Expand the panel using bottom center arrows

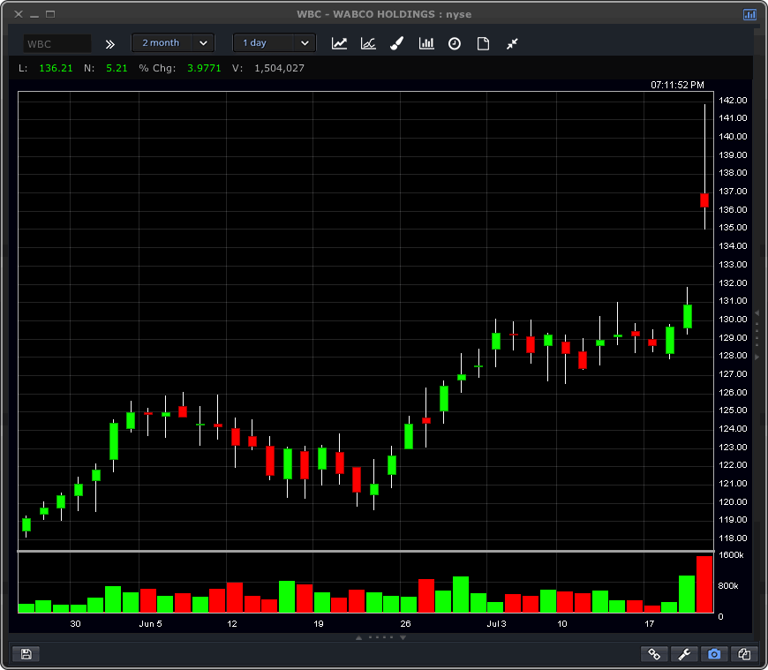tap(380, 636)
